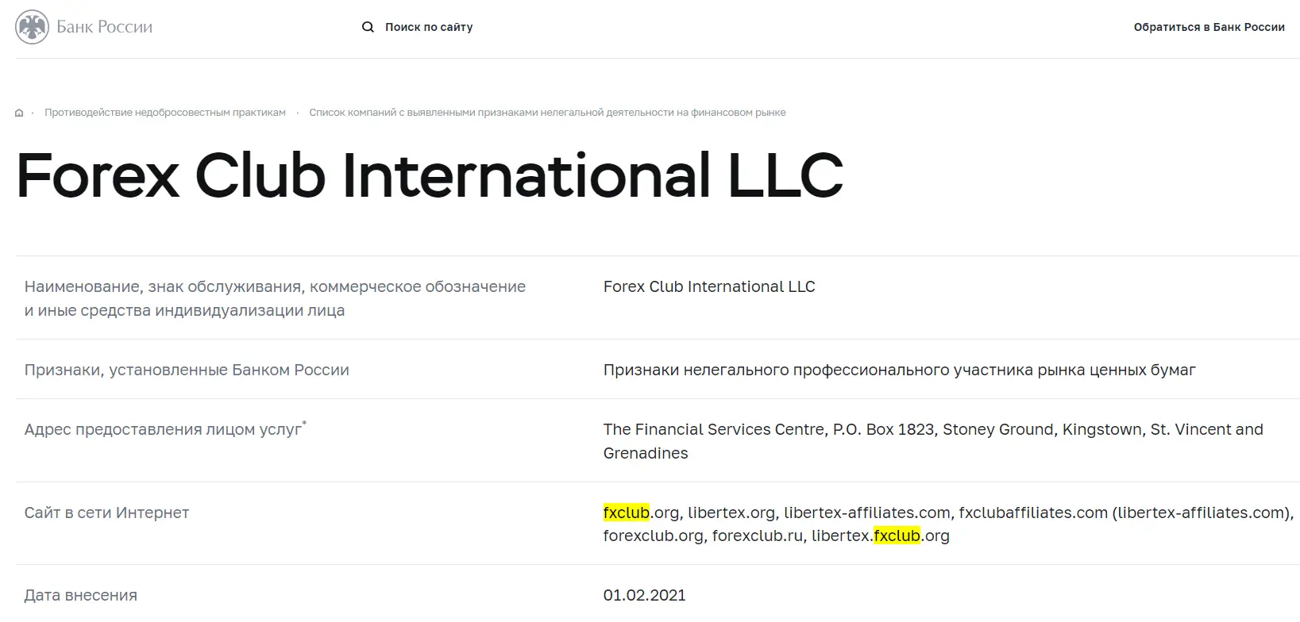This screenshot has width=1300, height=622.
Task: Click the magnifier search icon
Action: (368, 26)
